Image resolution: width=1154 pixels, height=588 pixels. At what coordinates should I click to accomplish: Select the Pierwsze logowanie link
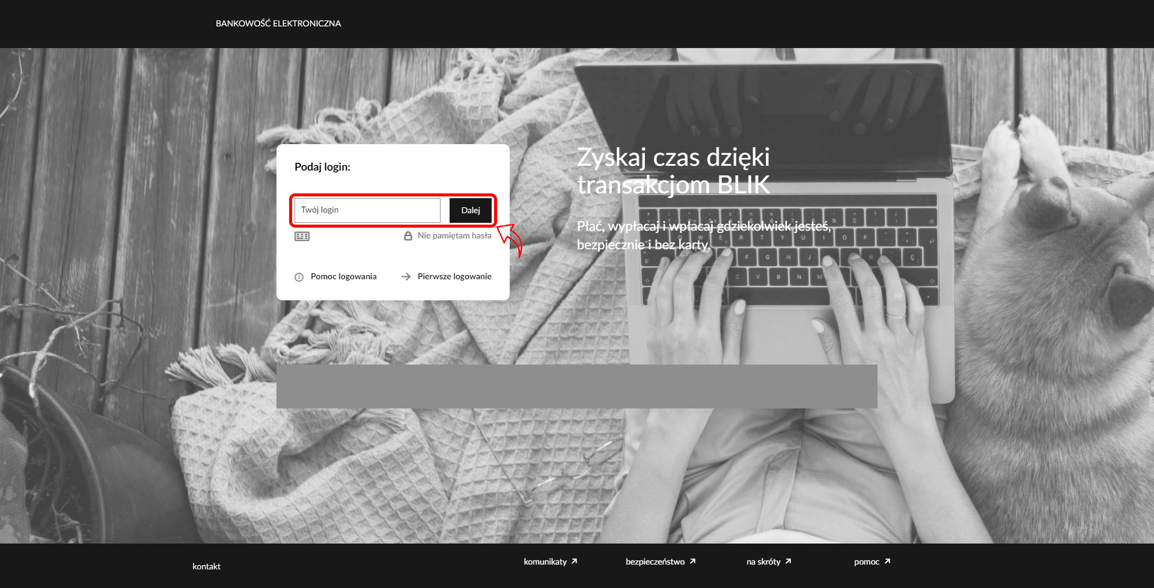[454, 276]
